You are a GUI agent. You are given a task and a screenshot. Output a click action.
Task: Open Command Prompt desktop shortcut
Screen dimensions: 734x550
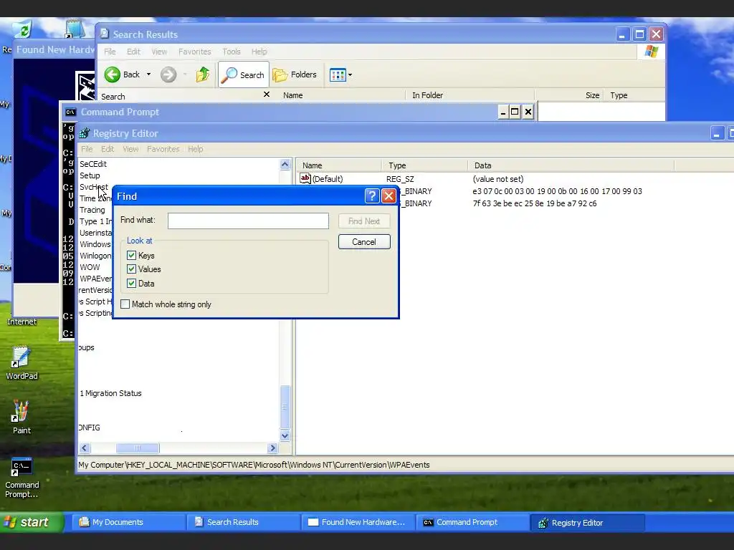pyautogui.click(x=22, y=478)
